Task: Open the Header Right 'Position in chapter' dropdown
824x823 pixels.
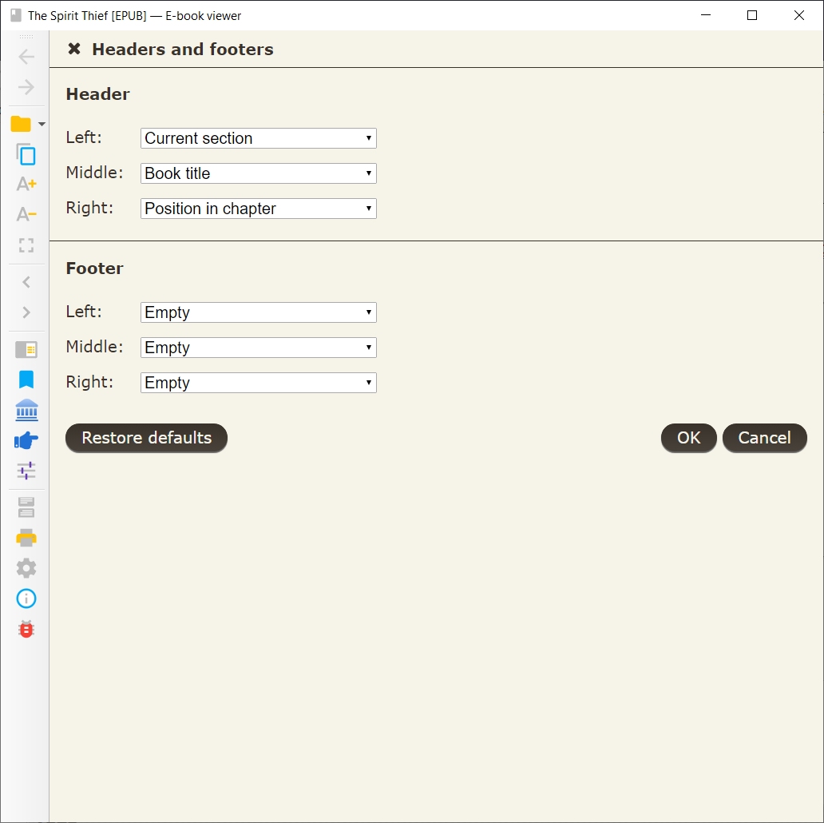Action: click(258, 209)
